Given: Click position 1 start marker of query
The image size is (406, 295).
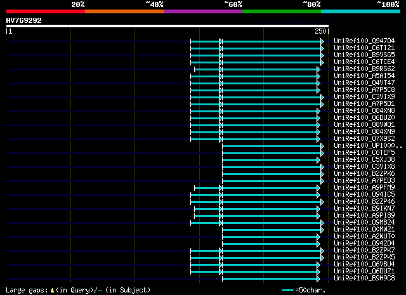Looking at the screenshot, I should pos(9,31).
